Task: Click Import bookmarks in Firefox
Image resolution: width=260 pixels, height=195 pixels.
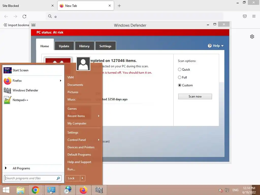Action: click(x=16, y=25)
